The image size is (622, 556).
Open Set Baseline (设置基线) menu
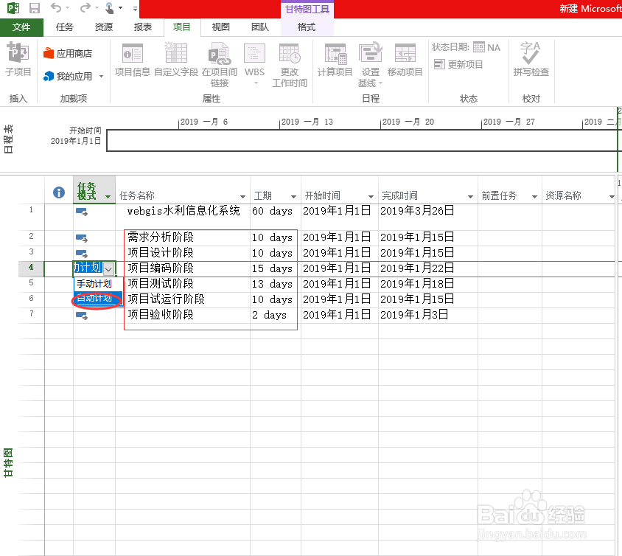point(370,65)
